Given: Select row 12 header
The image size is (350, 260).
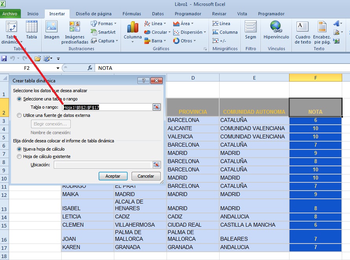Looking at the screenshot, I should tap(4, 195).
